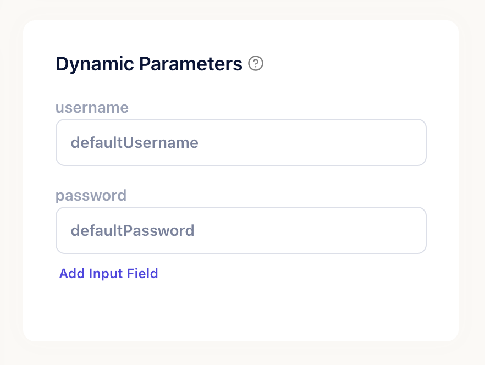Click the word Parameters in title
The width and height of the screenshot is (485, 365).
pyautogui.click(x=190, y=64)
